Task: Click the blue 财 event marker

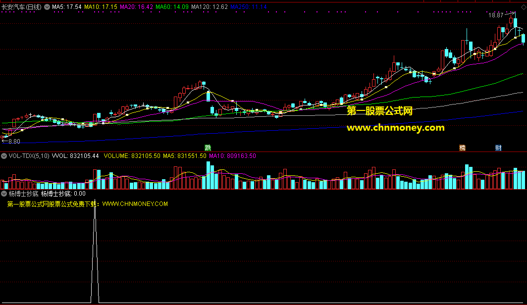Action: pos(498,148)
